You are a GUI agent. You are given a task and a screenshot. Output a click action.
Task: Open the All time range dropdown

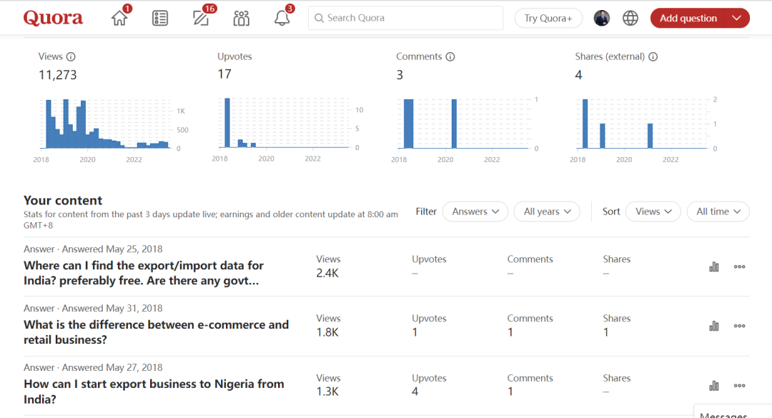[718, 212]
